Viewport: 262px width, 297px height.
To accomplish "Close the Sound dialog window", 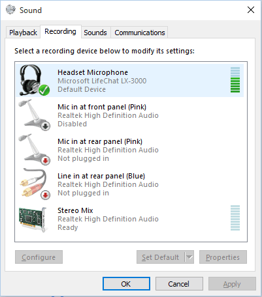I will (251, 10).
